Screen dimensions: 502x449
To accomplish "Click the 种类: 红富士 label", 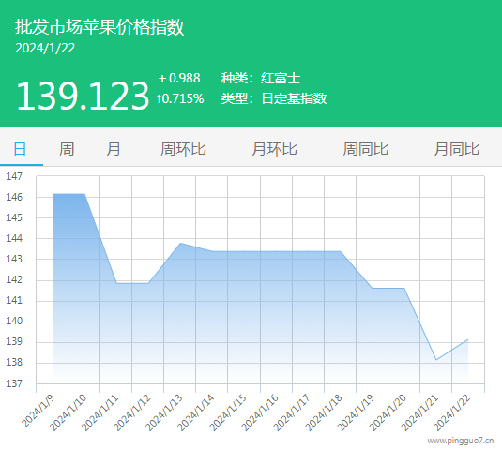I will click(x=261, y=78).
